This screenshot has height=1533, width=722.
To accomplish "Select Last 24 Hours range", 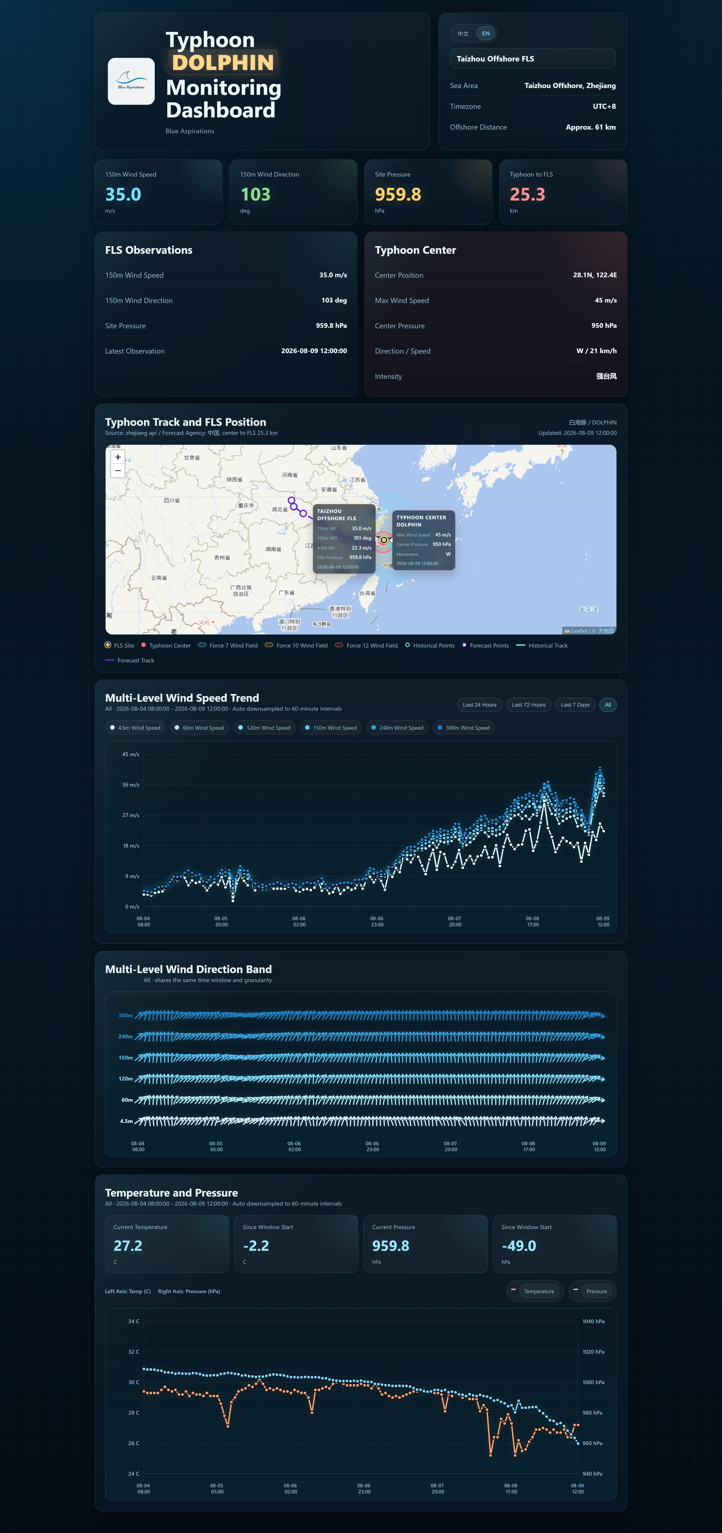I will coord(479,705).
